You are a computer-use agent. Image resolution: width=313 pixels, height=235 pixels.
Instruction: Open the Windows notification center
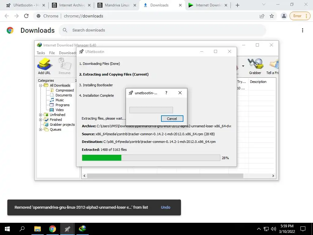point(303,229)
